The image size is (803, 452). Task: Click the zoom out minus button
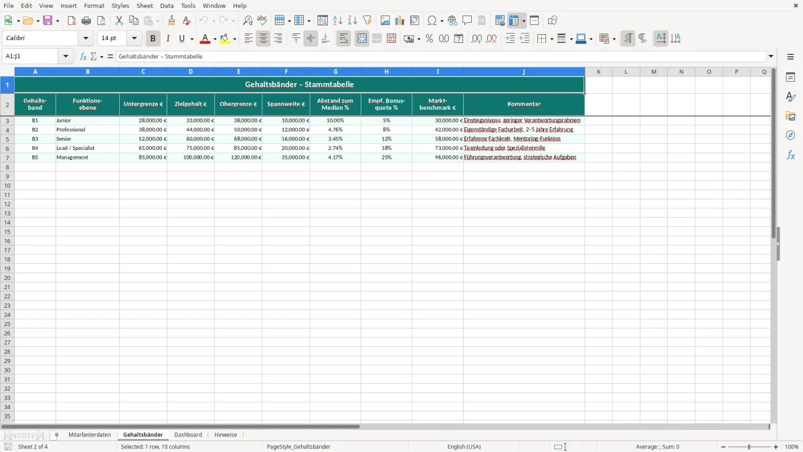723,447
